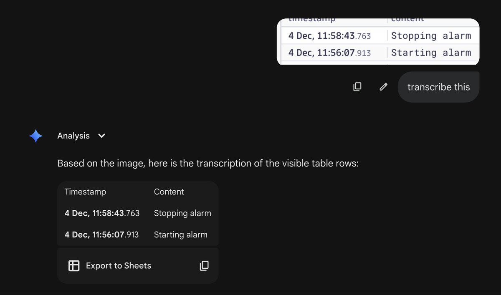Viewport: 501px width, 295px height.
Task: Expand the Analysis chevron
Action: (101, 136)
